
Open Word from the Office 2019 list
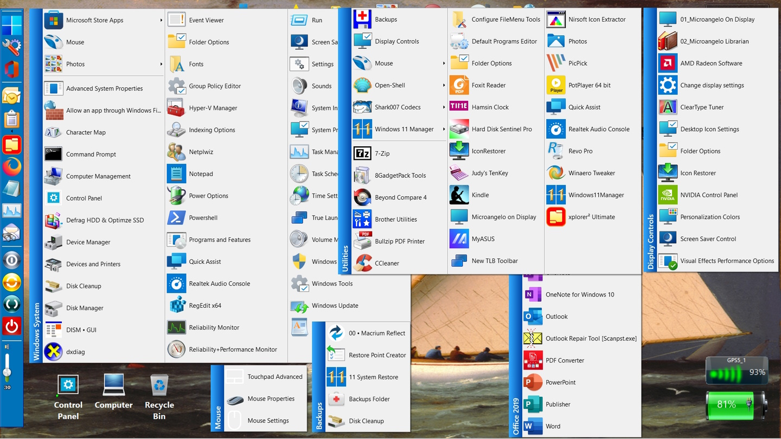coord(553,427)
